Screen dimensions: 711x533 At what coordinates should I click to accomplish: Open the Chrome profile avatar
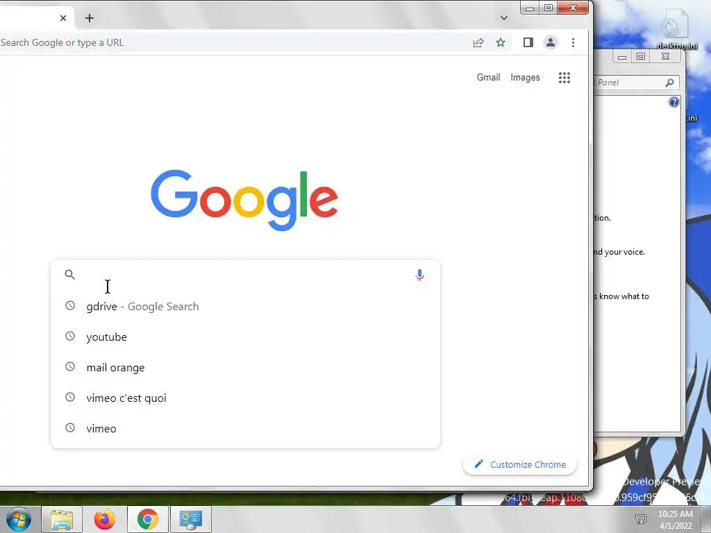[x=551, y=42]
